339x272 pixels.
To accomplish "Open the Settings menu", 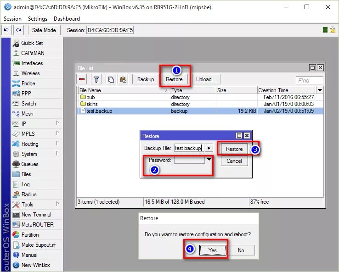I will [x=38, y=19].
